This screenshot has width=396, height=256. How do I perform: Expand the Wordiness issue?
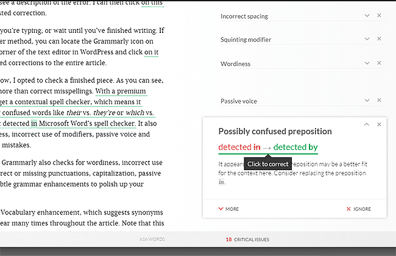[367, 63]
